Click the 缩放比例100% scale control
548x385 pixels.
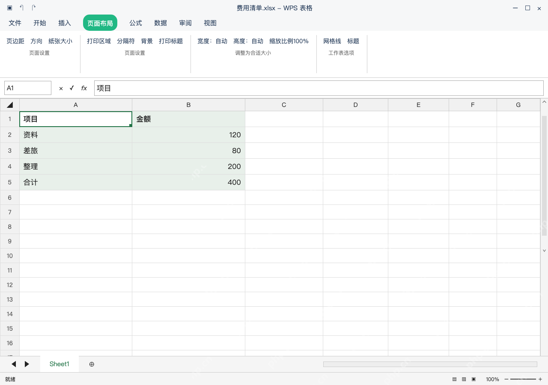pos(289,41)
